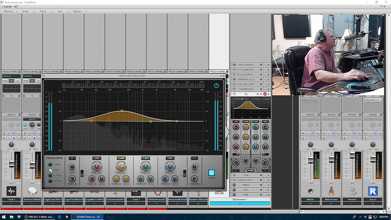Toggle the HI MID band button

pyautogui.click(x=146, y=158)
